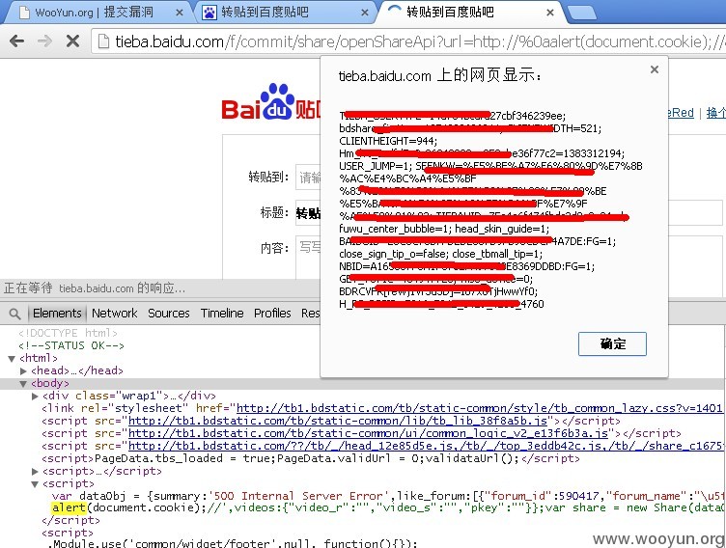The height and width of the screenshot is (548, 726).
Task: Collapse the script node containing dataObj
Action: coord(35,484)
